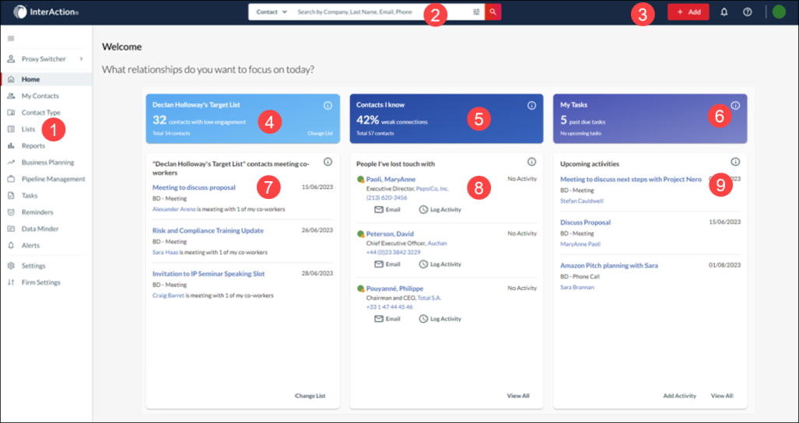Screen dimensions: 799x423
Task: Open the Contact search type dropdown
Action: click(272, 12)
